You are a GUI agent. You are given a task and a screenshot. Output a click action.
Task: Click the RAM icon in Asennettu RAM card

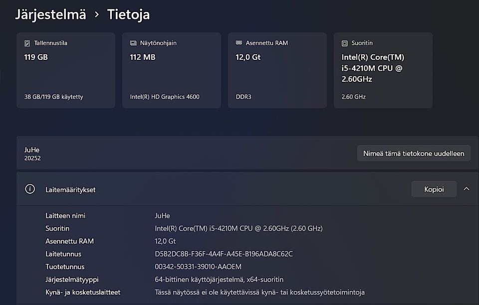[x=239, y=43]
